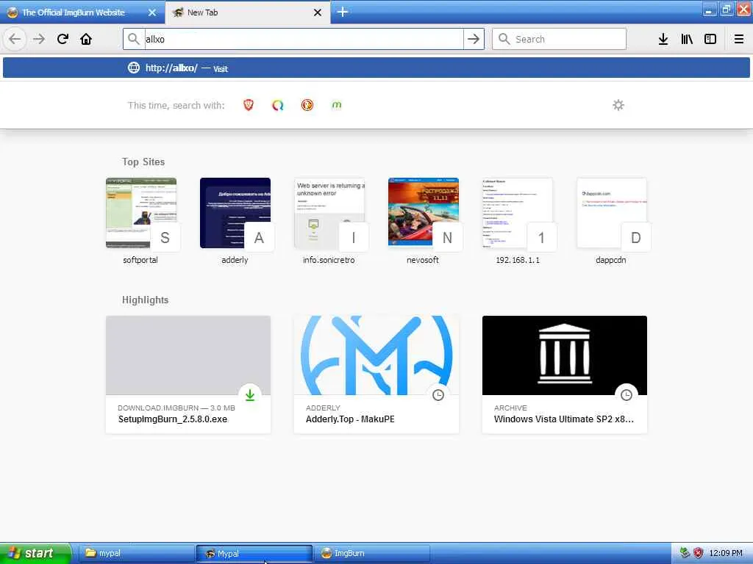
Task: Open a new tab with the plus button
Action: click(343, 12)
